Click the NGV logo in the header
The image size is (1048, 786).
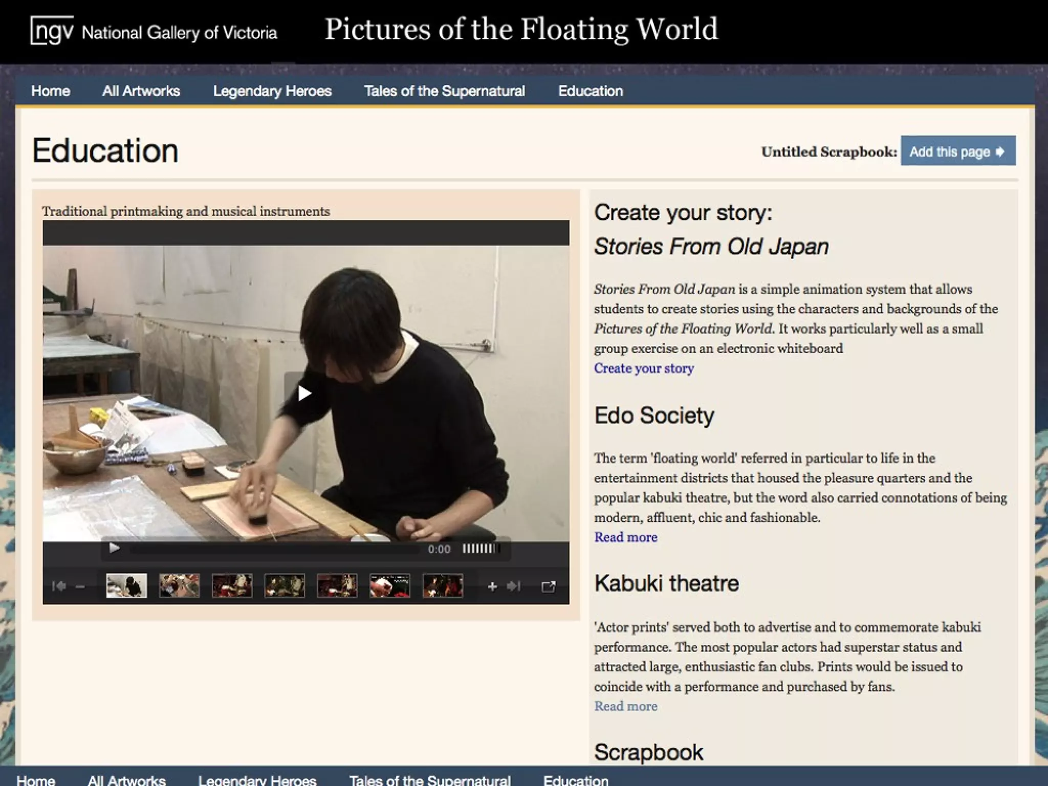[52, 31]
